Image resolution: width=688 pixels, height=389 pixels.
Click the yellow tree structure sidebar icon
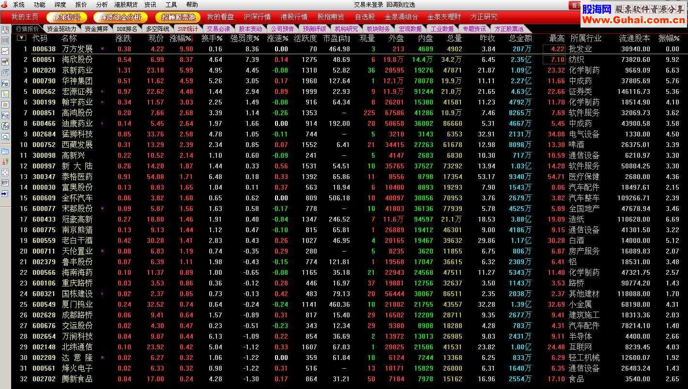(x=5, y=94)
